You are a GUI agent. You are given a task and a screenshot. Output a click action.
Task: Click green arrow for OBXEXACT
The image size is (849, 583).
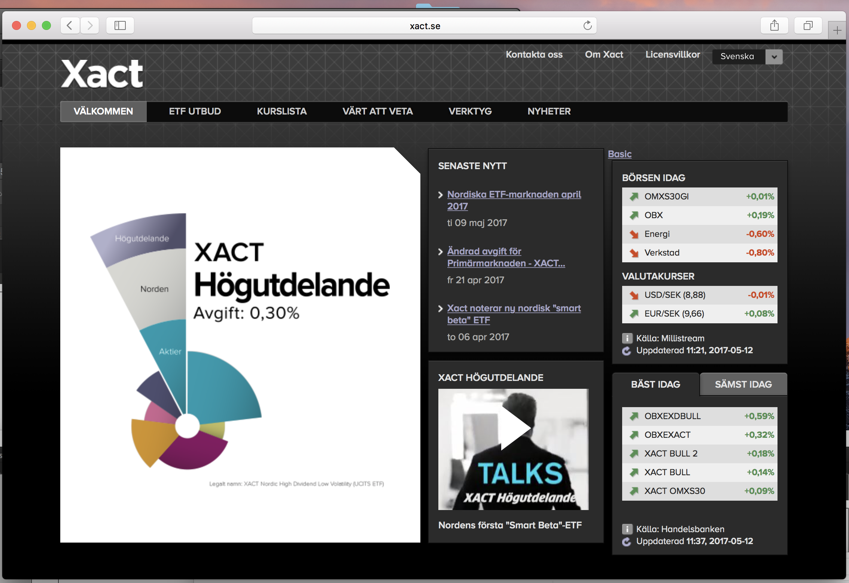click(634, 435)
